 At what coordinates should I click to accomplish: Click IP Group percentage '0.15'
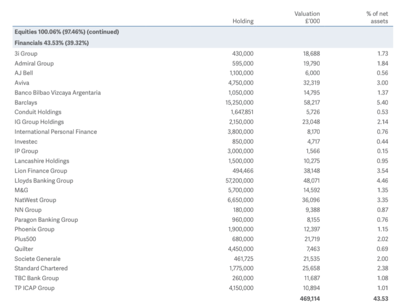[382, 151]
